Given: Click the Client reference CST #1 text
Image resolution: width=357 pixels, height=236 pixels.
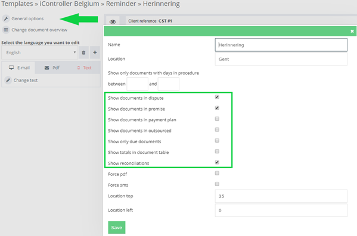Looking at the screenshot, I should [150, 21].
